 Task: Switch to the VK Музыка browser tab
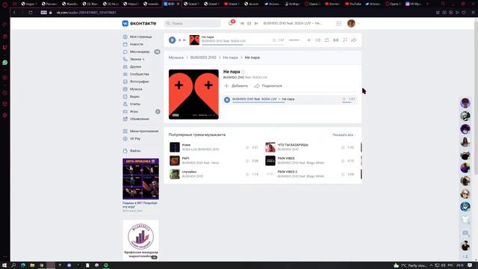tap(413, 4)
